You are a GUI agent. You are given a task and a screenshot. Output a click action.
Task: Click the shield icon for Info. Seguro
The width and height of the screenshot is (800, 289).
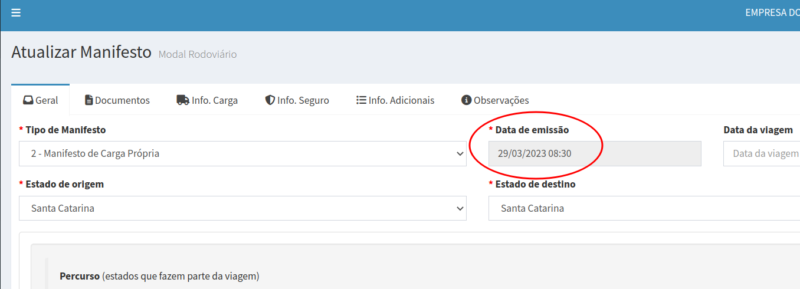(x=270, y=100)
